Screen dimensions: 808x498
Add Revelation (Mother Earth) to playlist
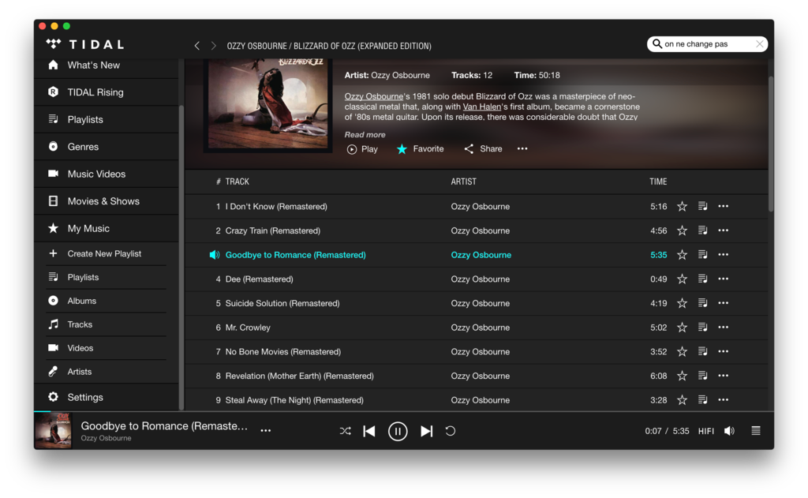702,376
